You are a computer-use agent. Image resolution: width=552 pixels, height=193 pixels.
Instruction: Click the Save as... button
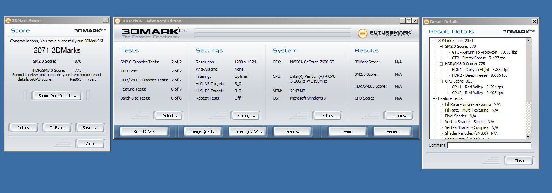(90, 128)
